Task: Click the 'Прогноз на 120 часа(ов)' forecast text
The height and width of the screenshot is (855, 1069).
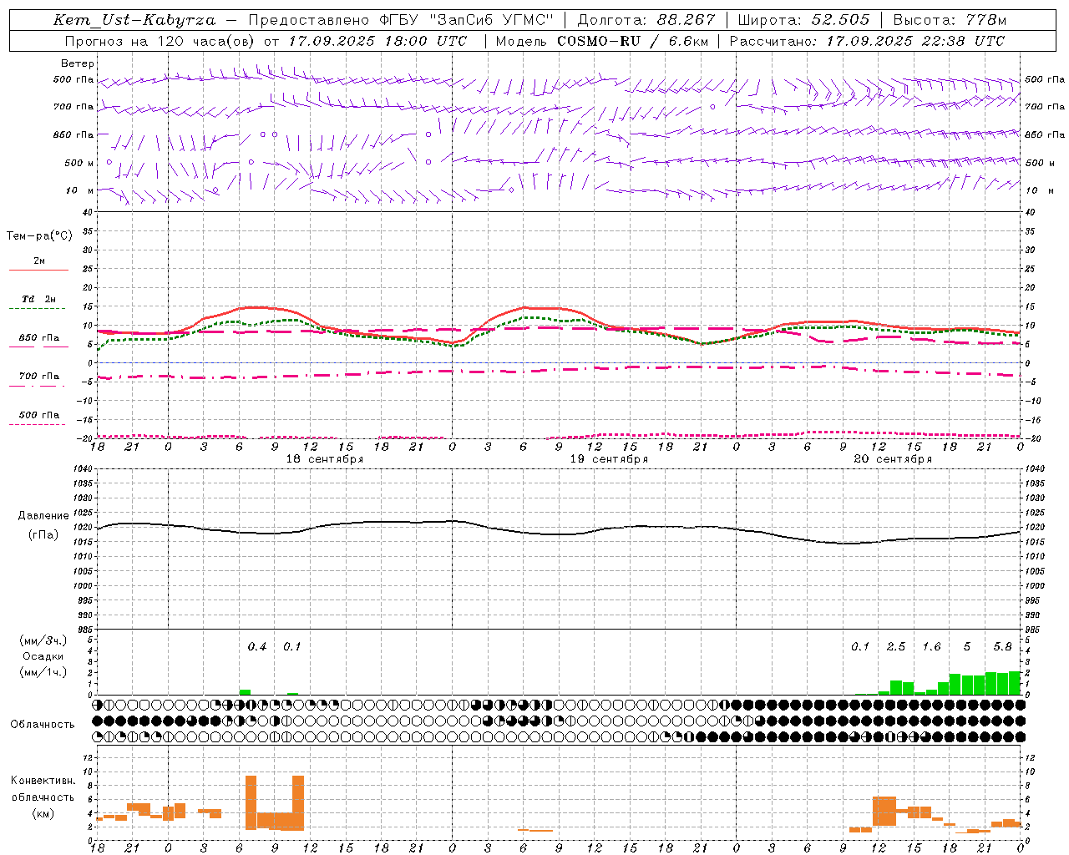Action: (161, 41)
